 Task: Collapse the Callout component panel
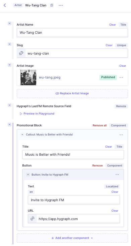[x=23, y=134]
